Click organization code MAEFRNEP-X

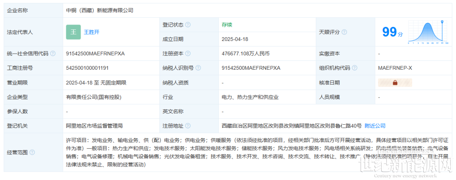click(395, 68)
